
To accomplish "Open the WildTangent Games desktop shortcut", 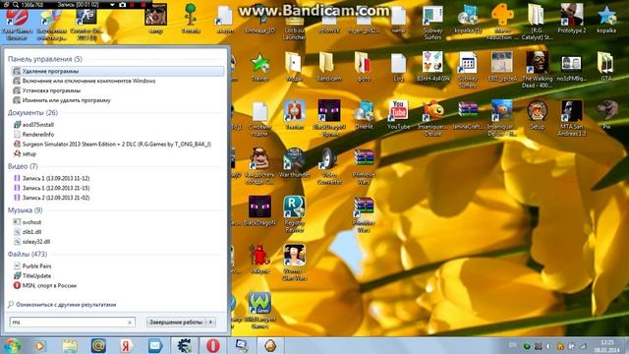I will click(x=259, y=311).
